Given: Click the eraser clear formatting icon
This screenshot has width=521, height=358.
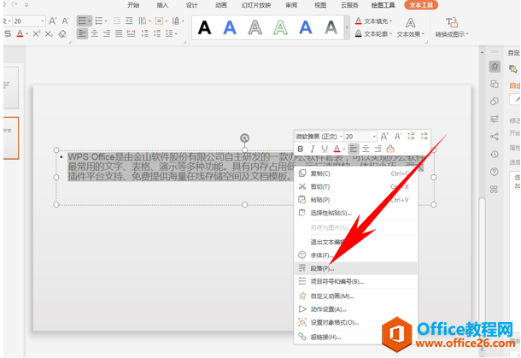Looking at the screenshot, I should pos(62,34).
